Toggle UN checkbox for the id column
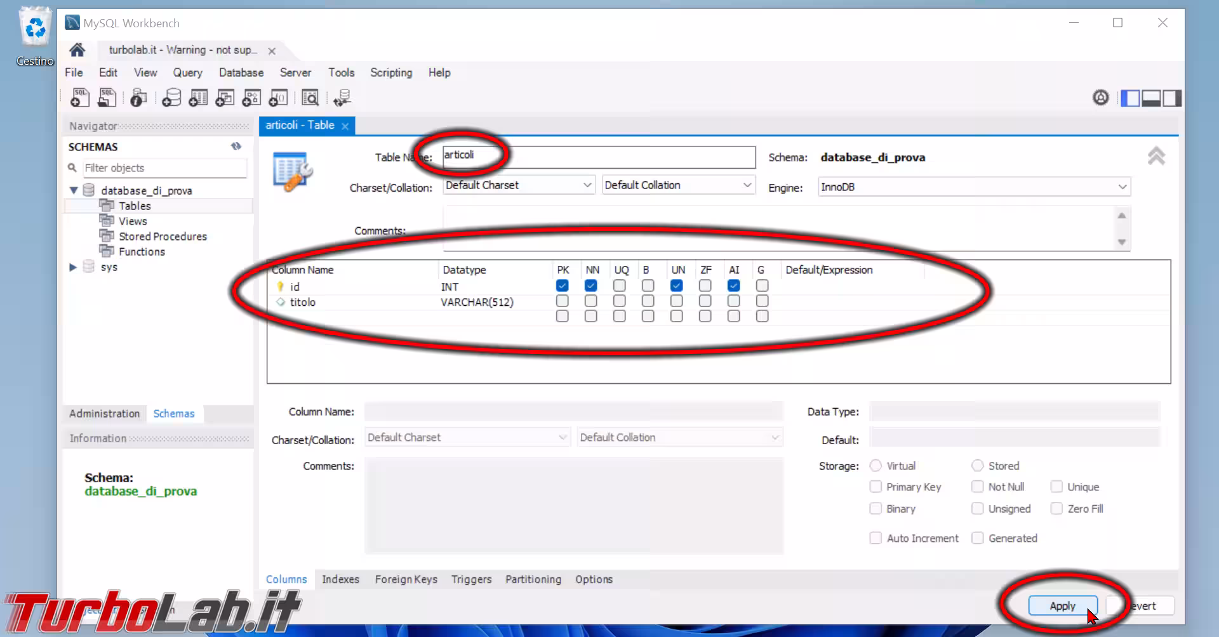Viewport: 1219px width, 637px height. tap(676, 286)
